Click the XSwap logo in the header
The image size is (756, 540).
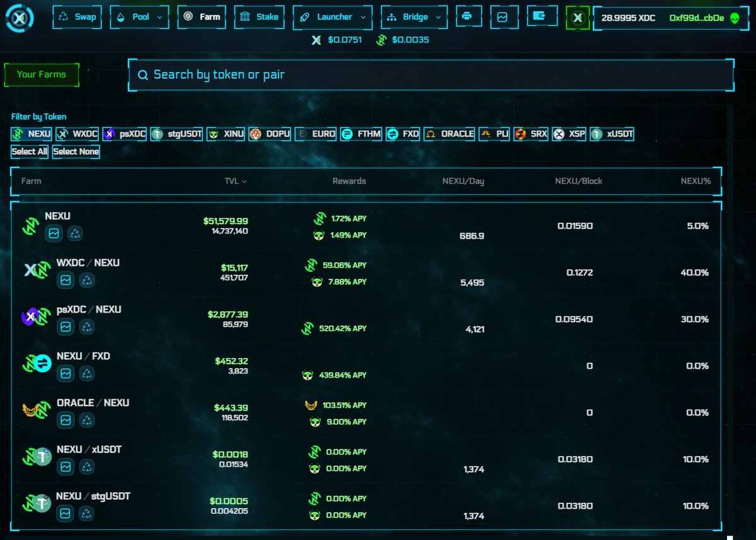(x=20, y=18)
